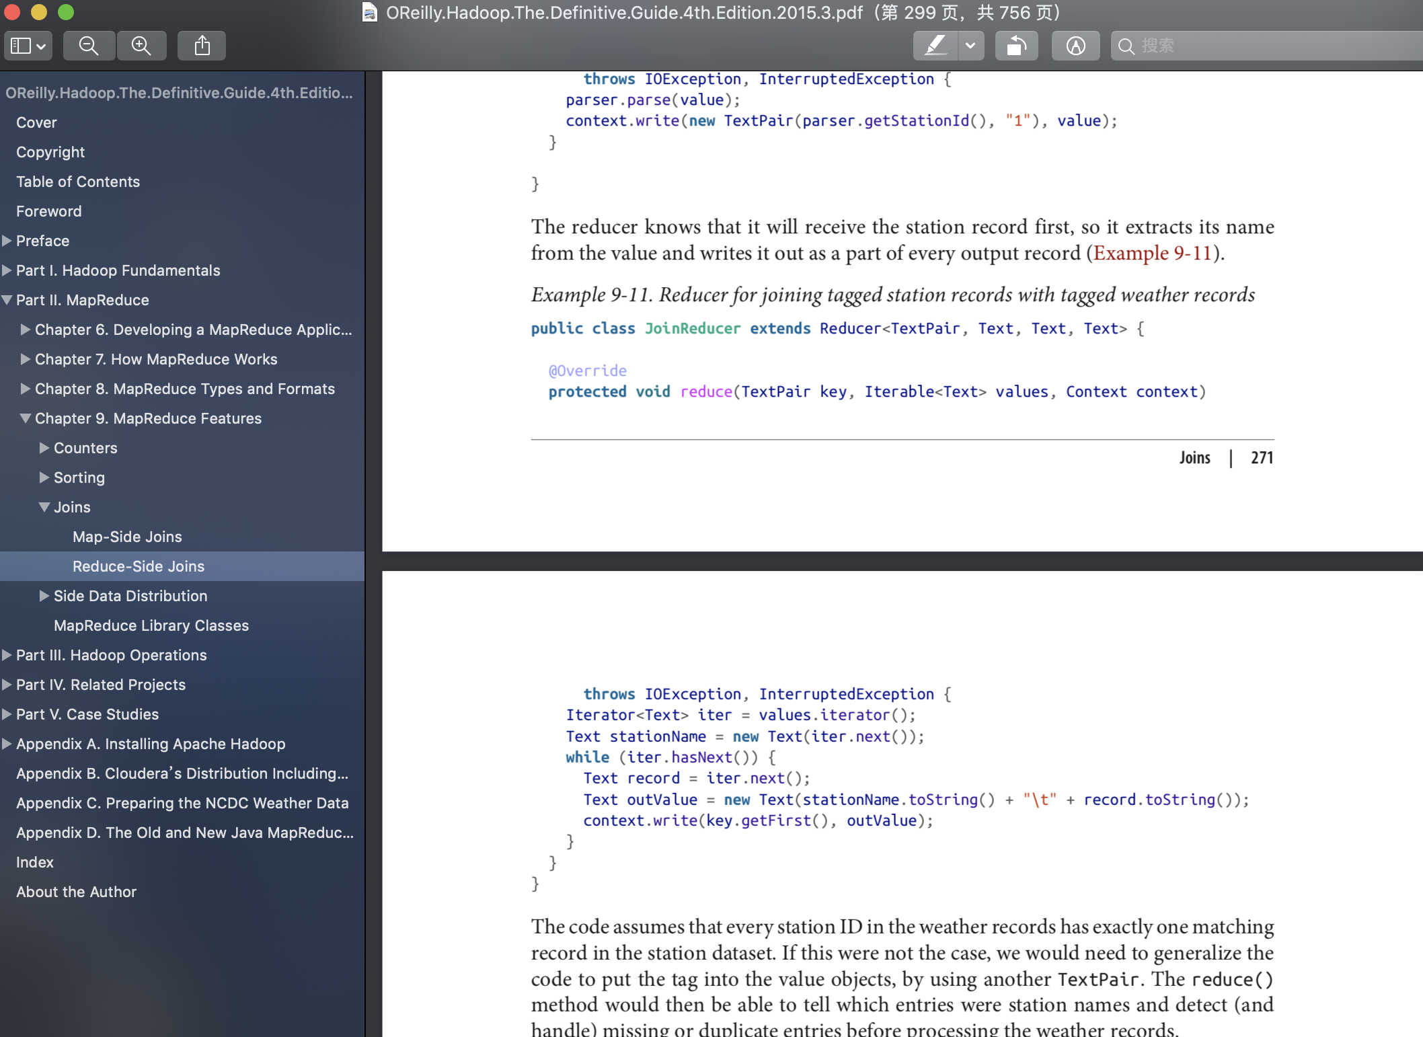This screenshot has width=1423, height=1037.
Task: Click the zoom out magnifier icon
Action: point(89,46)
